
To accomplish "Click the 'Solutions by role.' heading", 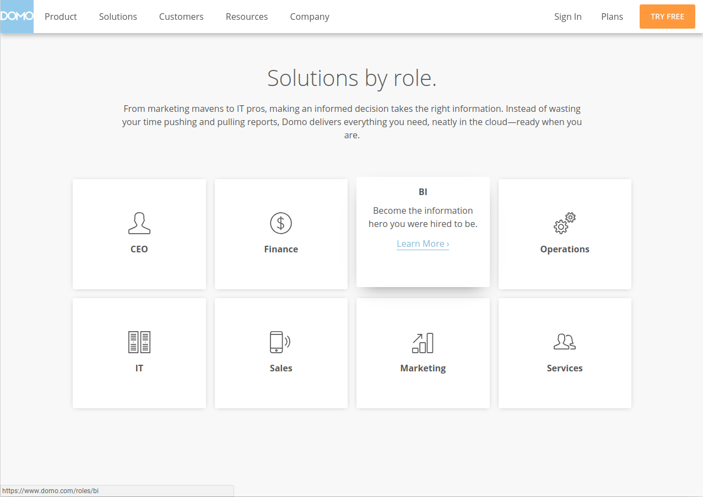I will point(352,78).
